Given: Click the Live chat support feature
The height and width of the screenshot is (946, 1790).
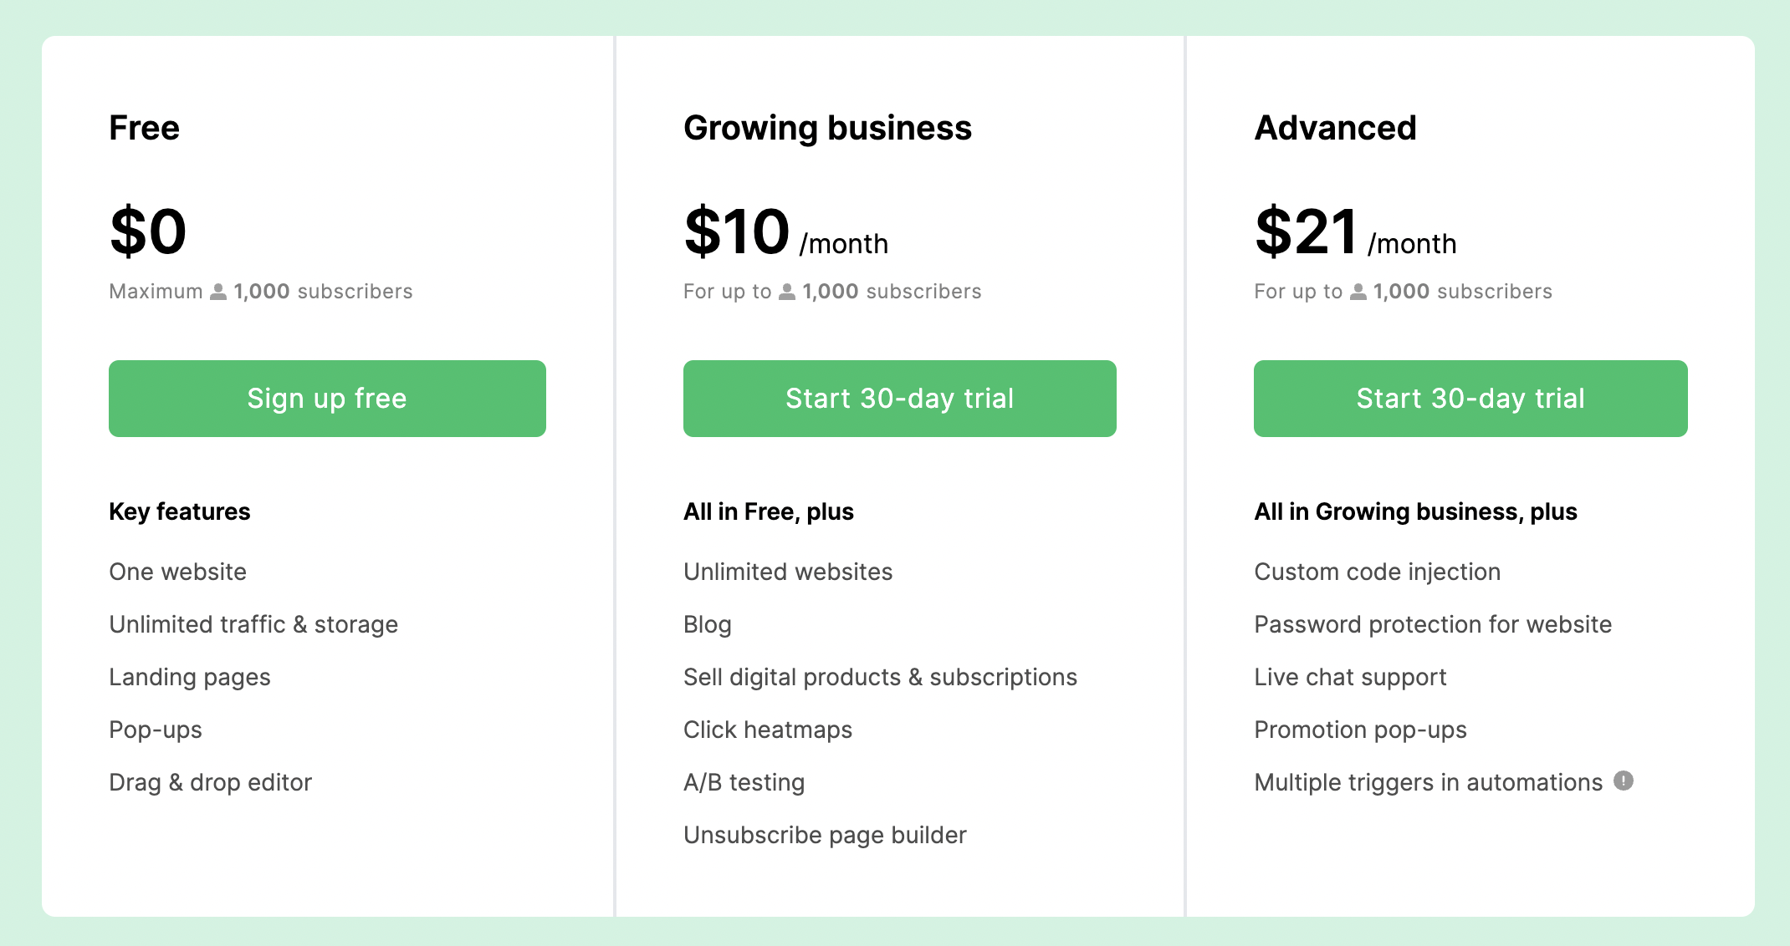Looking at the screenshot, I should [1350, 677].
